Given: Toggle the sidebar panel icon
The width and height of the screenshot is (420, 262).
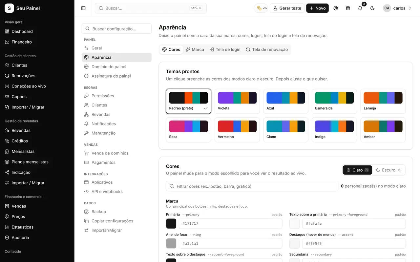Looking at the screenshot, I should coord(83,8).
